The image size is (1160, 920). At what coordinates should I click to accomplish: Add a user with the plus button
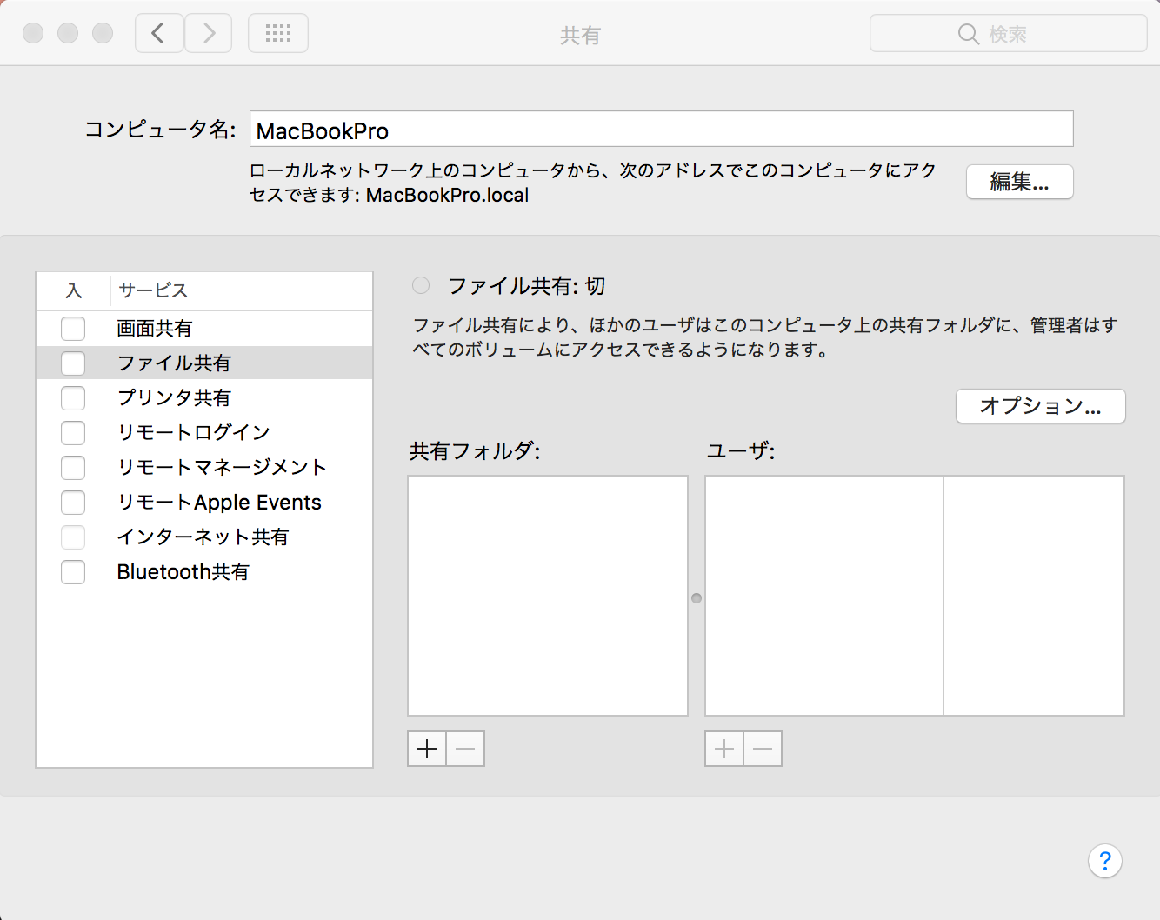723,749
